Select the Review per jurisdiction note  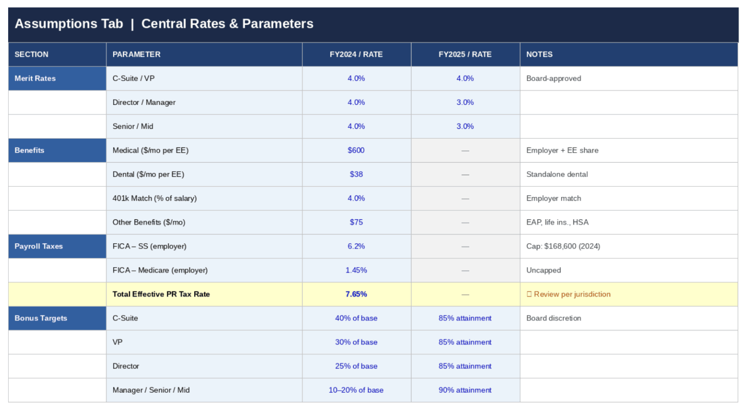(x=572, y=294)
